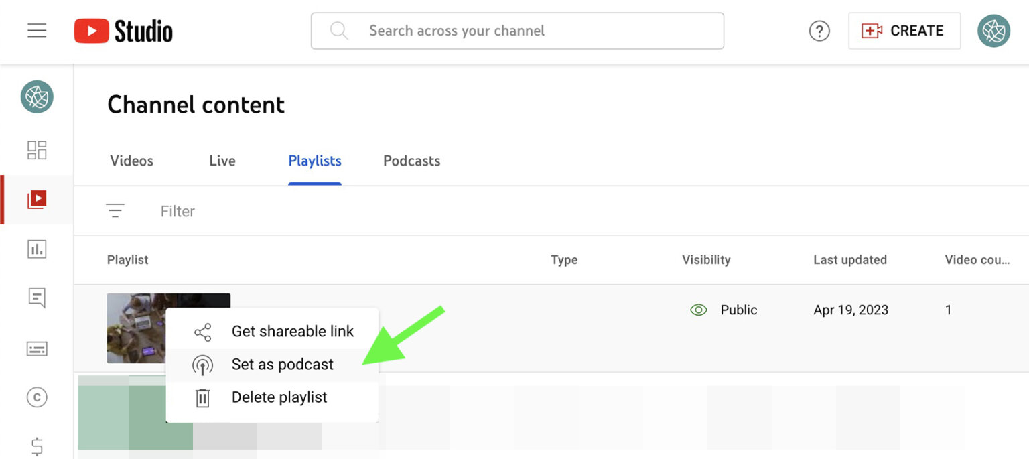1029x459 pixels.
Task: Open Analytics from the sidebar
Action: (37, 249)
